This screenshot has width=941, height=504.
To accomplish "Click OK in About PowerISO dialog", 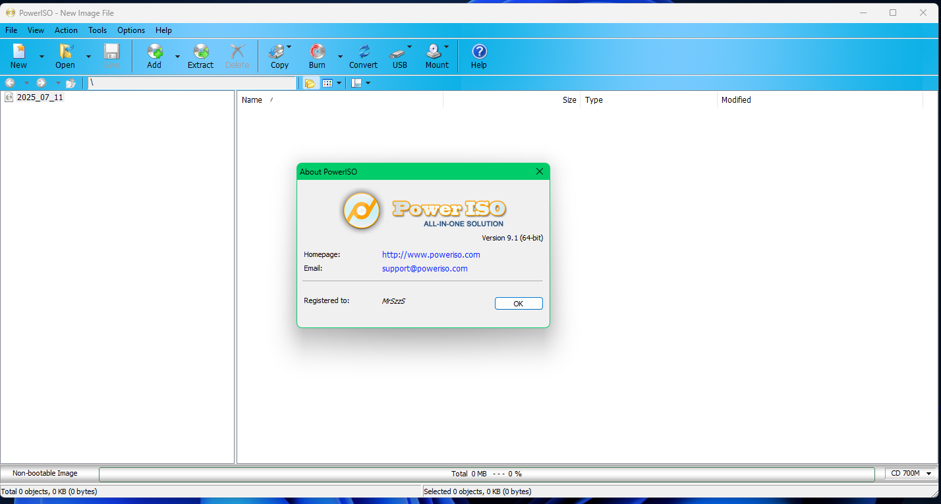I will point(519,304).
